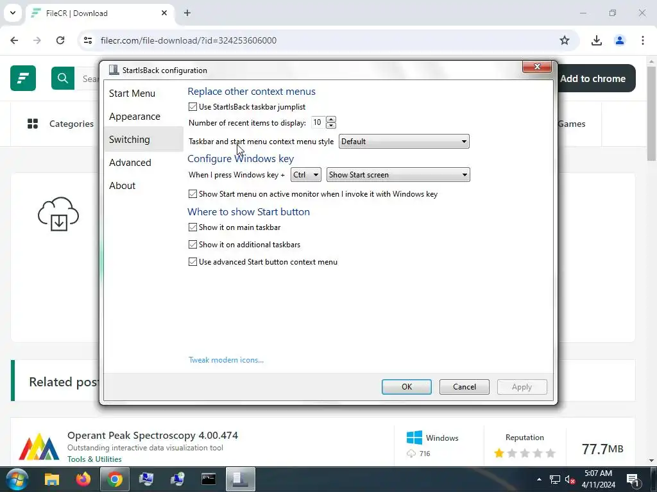Click the taskbar clock showing 5:07 AM
657x492 pixels.
599,479
